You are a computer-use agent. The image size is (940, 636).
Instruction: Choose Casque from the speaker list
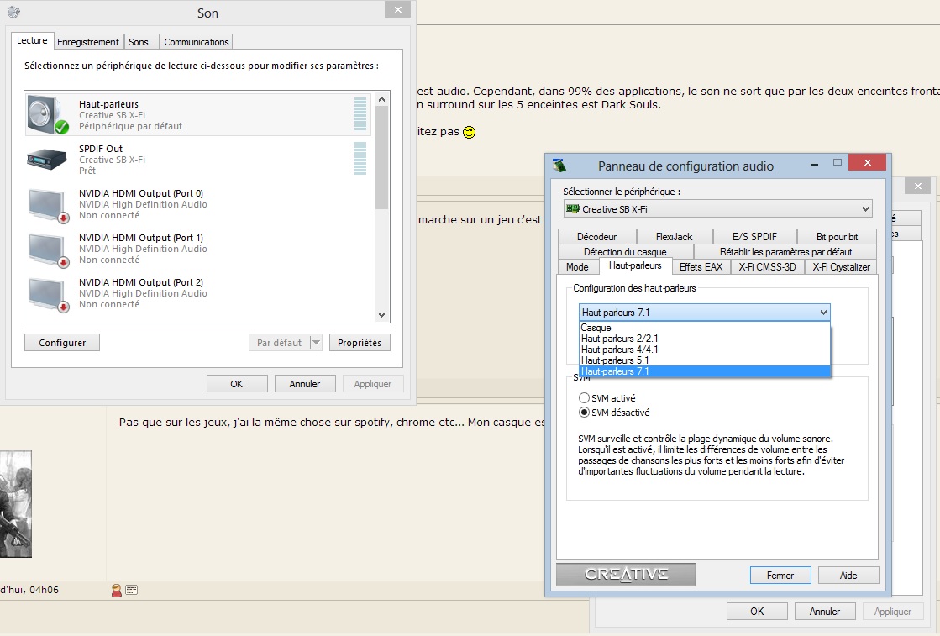(x=705, y=328)
